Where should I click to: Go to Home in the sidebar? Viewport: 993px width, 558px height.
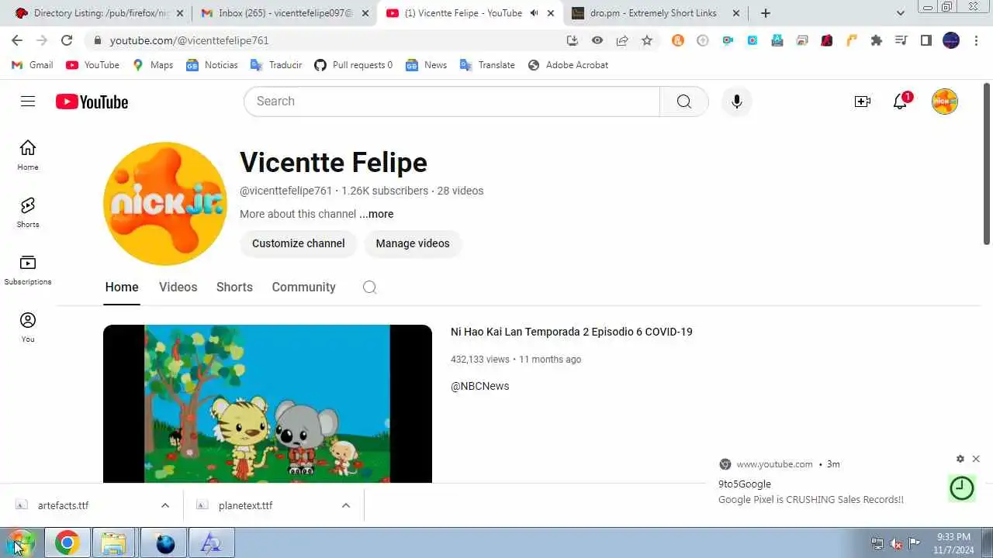click(x=28, y=155)
